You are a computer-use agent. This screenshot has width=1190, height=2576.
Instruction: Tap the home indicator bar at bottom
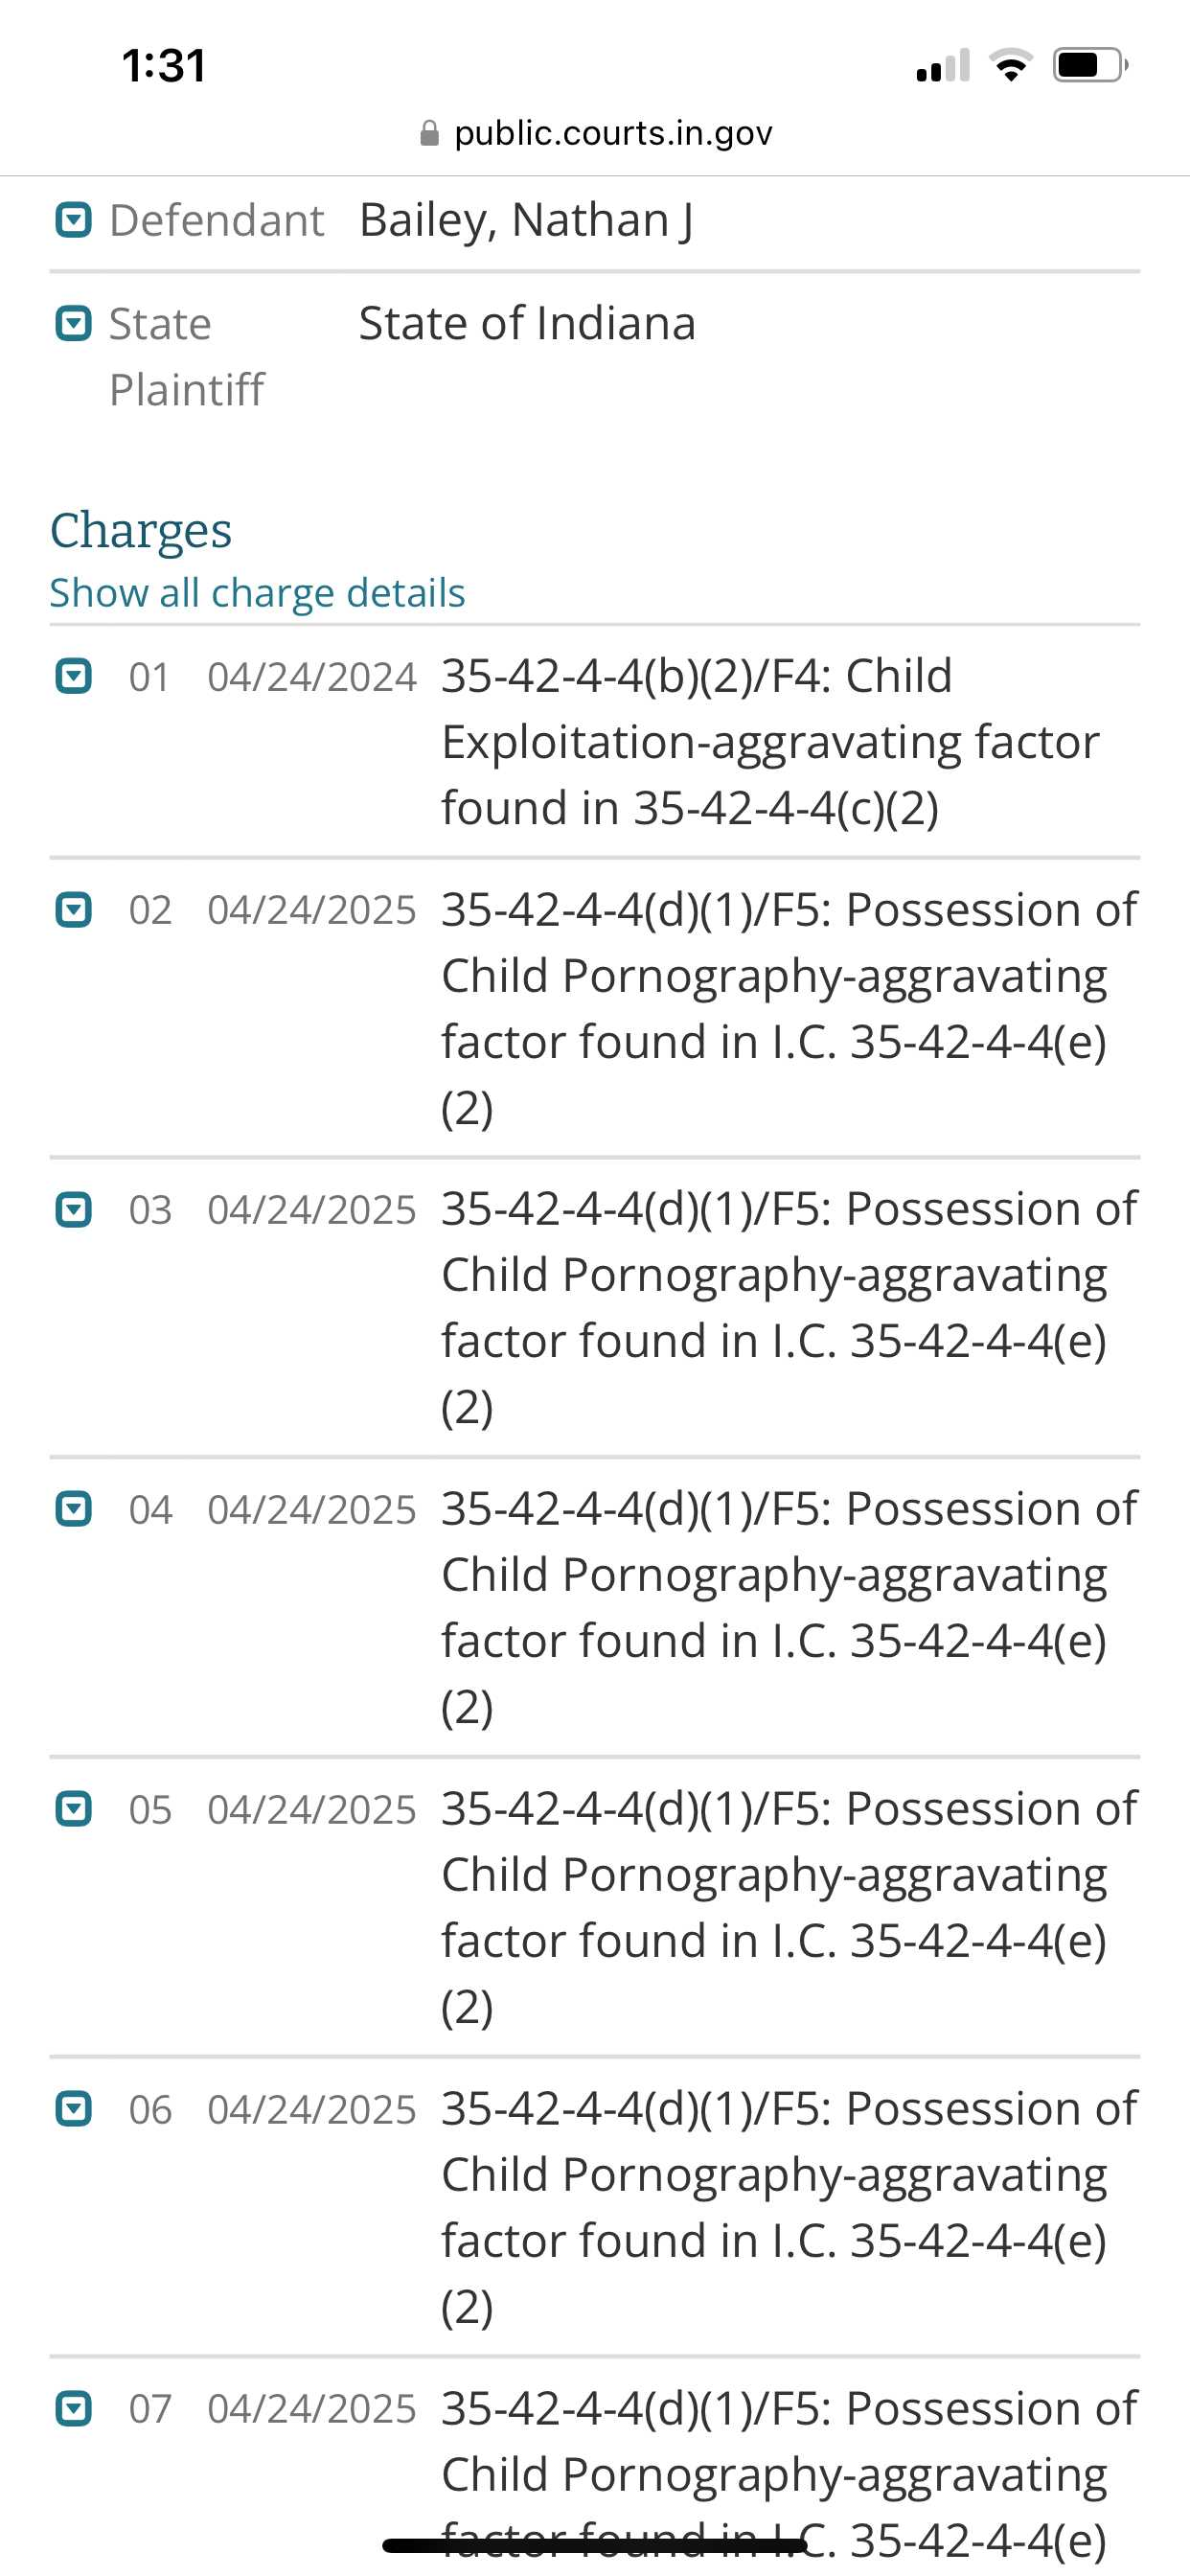click(595, 2545)
